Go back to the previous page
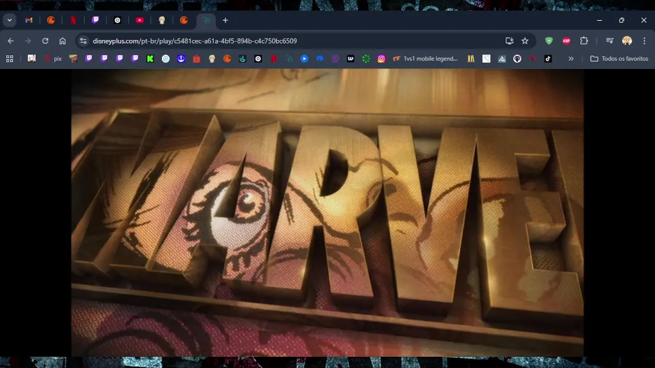The width and height of the screenshot is (655, 368). click(11, 41)
